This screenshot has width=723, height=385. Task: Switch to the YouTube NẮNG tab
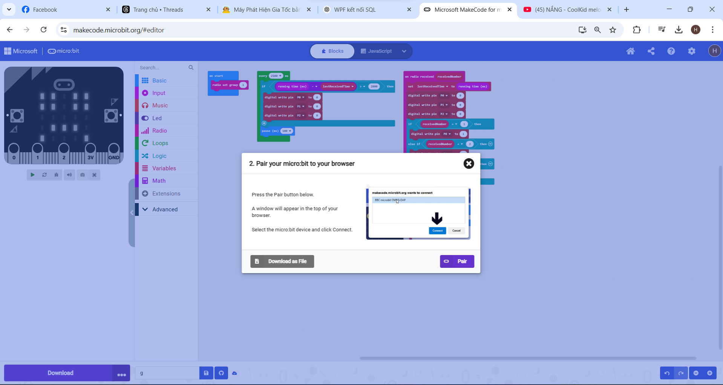[x=568, y=10]
